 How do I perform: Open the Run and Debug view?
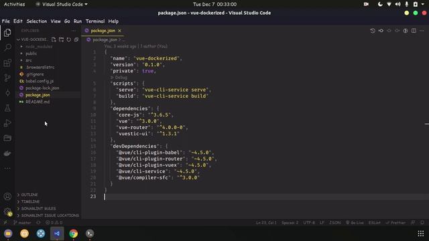7,123
